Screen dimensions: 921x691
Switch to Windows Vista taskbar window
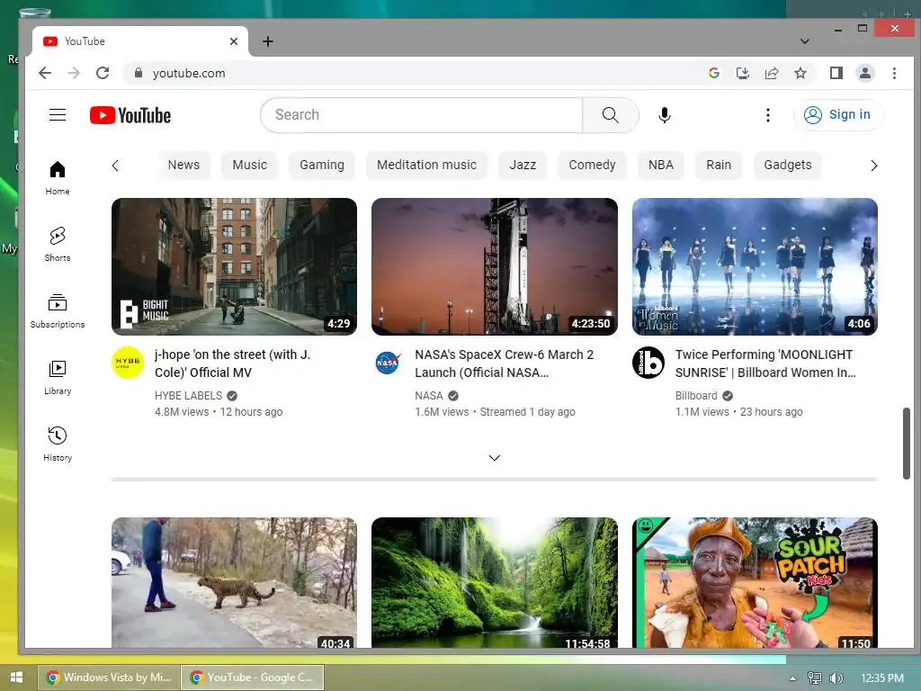(109, 678)
